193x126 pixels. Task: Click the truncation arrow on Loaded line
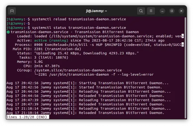(183, 36)
